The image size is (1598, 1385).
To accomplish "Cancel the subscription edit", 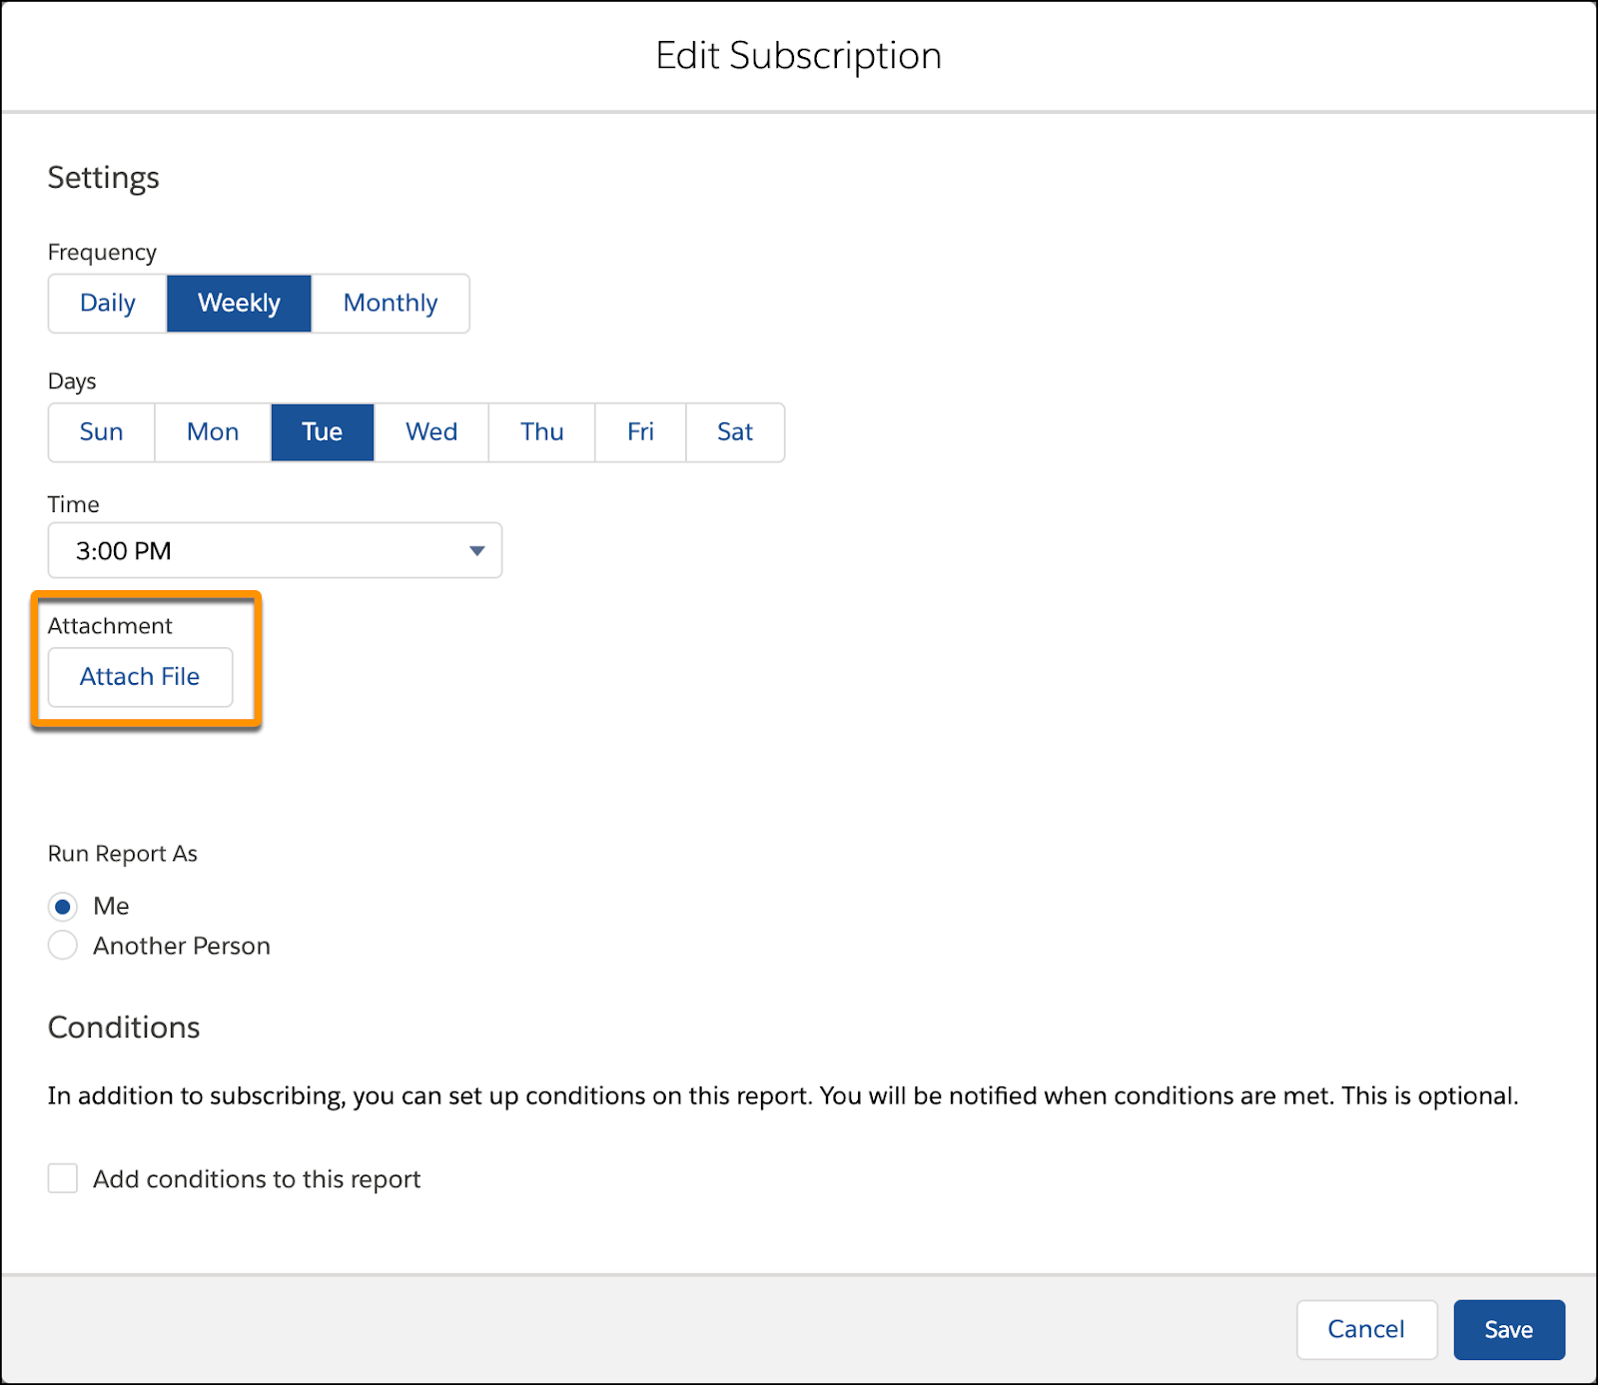I will [x=1366, y=1329].
